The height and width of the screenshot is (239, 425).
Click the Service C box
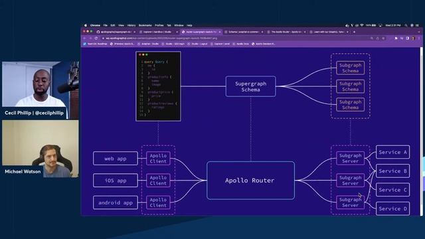click(x=392, y=190)
